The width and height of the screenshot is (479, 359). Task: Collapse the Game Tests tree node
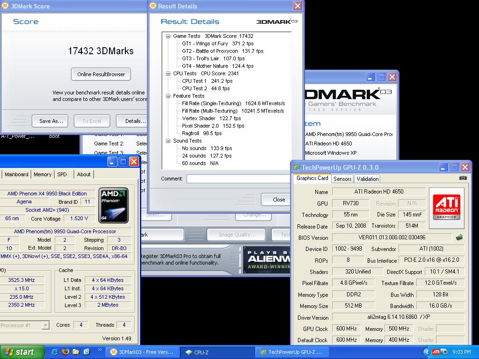point(168,36)
